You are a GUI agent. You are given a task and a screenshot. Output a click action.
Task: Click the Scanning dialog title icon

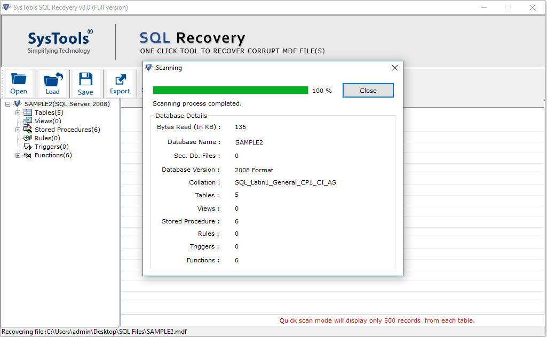coord(149,68)
